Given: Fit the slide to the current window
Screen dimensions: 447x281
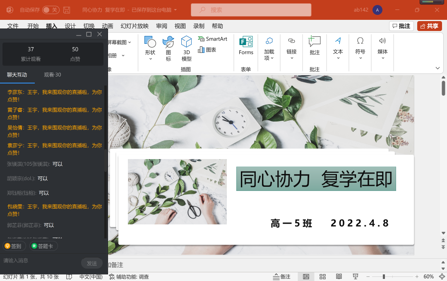Looking at the screenshot, I should (442, 276).
